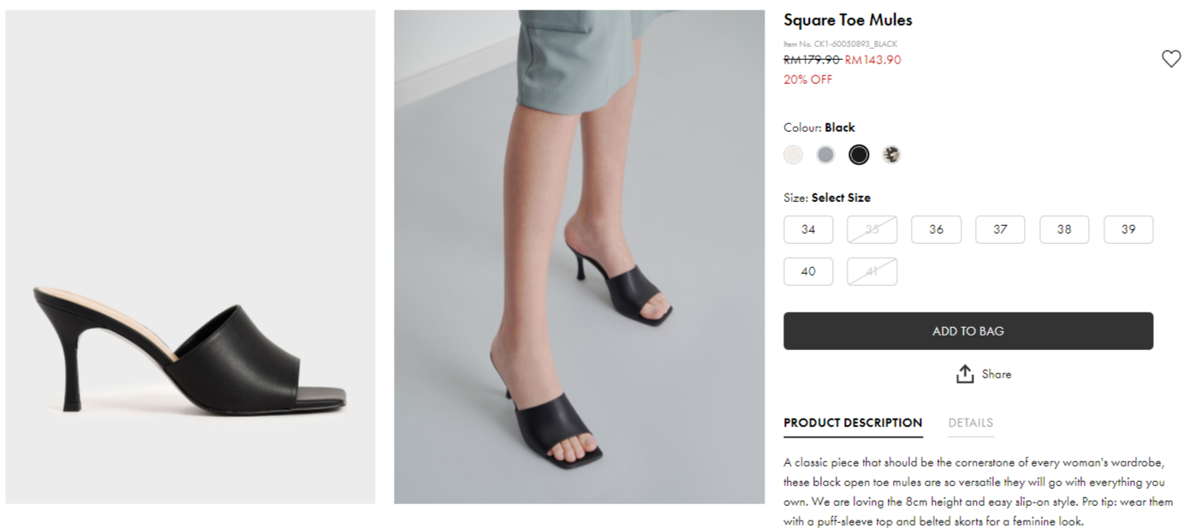Screen dimensions: 1190x529
Task: Select size 39
Action: point(1128,229)
